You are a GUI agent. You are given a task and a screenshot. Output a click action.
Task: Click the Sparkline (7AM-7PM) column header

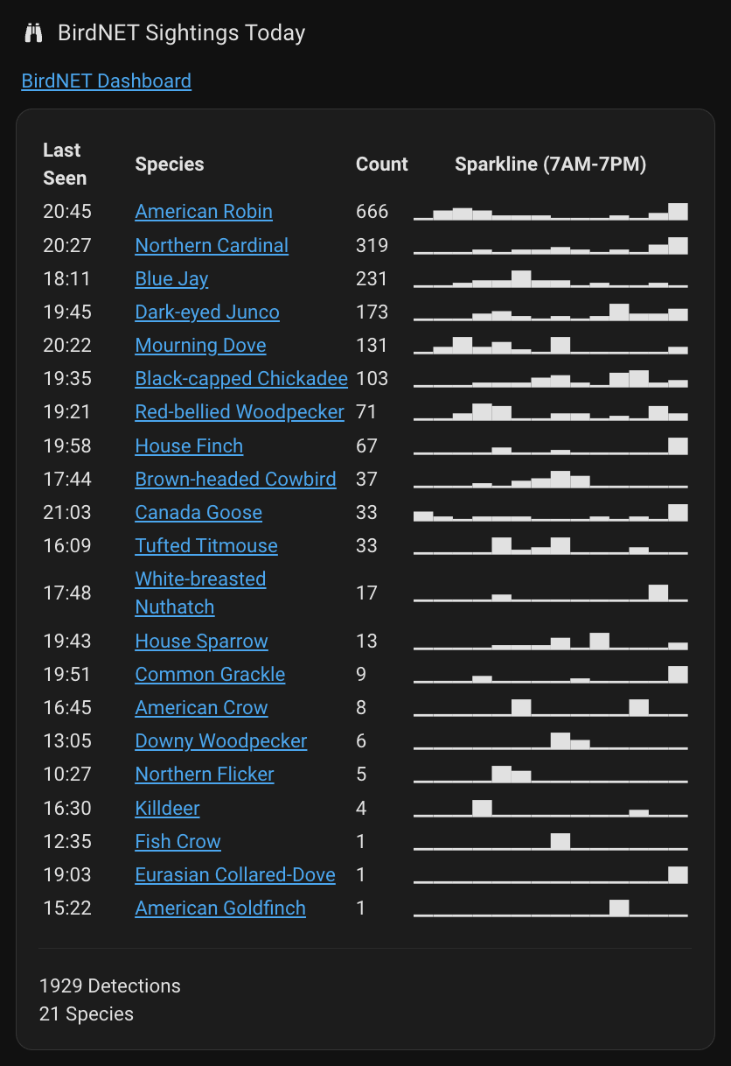pyautogui.click(x=551, y=165)
